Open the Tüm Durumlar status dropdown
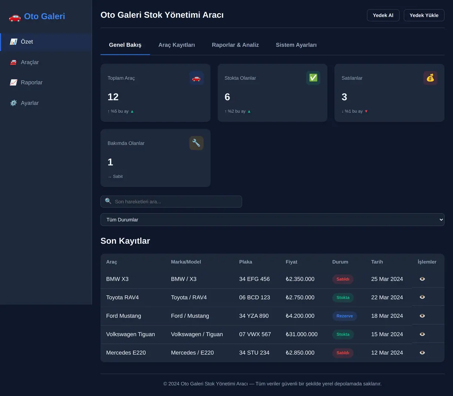This screenshot has height=396, width=453. coord(272,220)
